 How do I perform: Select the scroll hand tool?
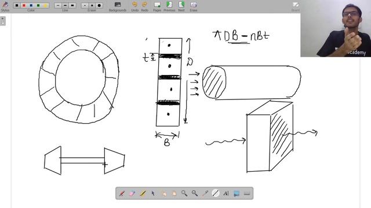[x=174, y=194]
